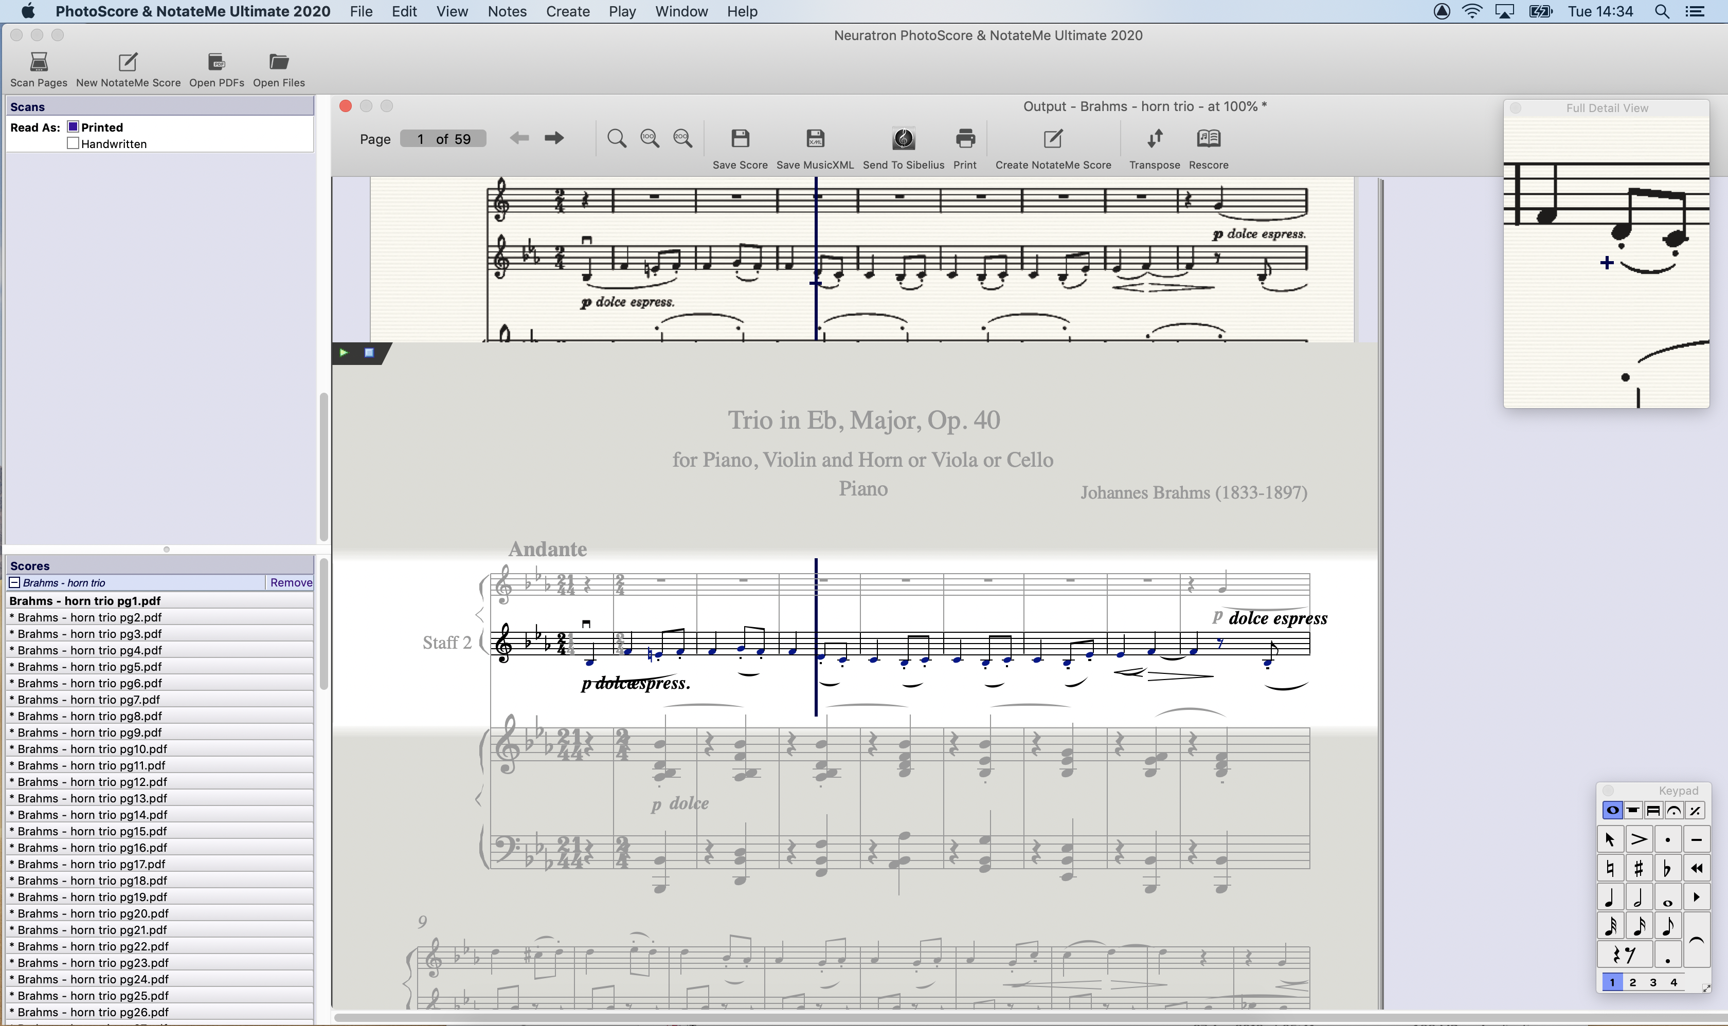This screenshot has height=1026, width=1728.
Task: Switch Keypad to the second layout tab
Action: click(x=1633, y=810)
